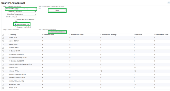Screen dimensions: 170x91
Task: Toggle the select-all checkbox in table header
Action: pyautogui.click(x=3, y=35)
